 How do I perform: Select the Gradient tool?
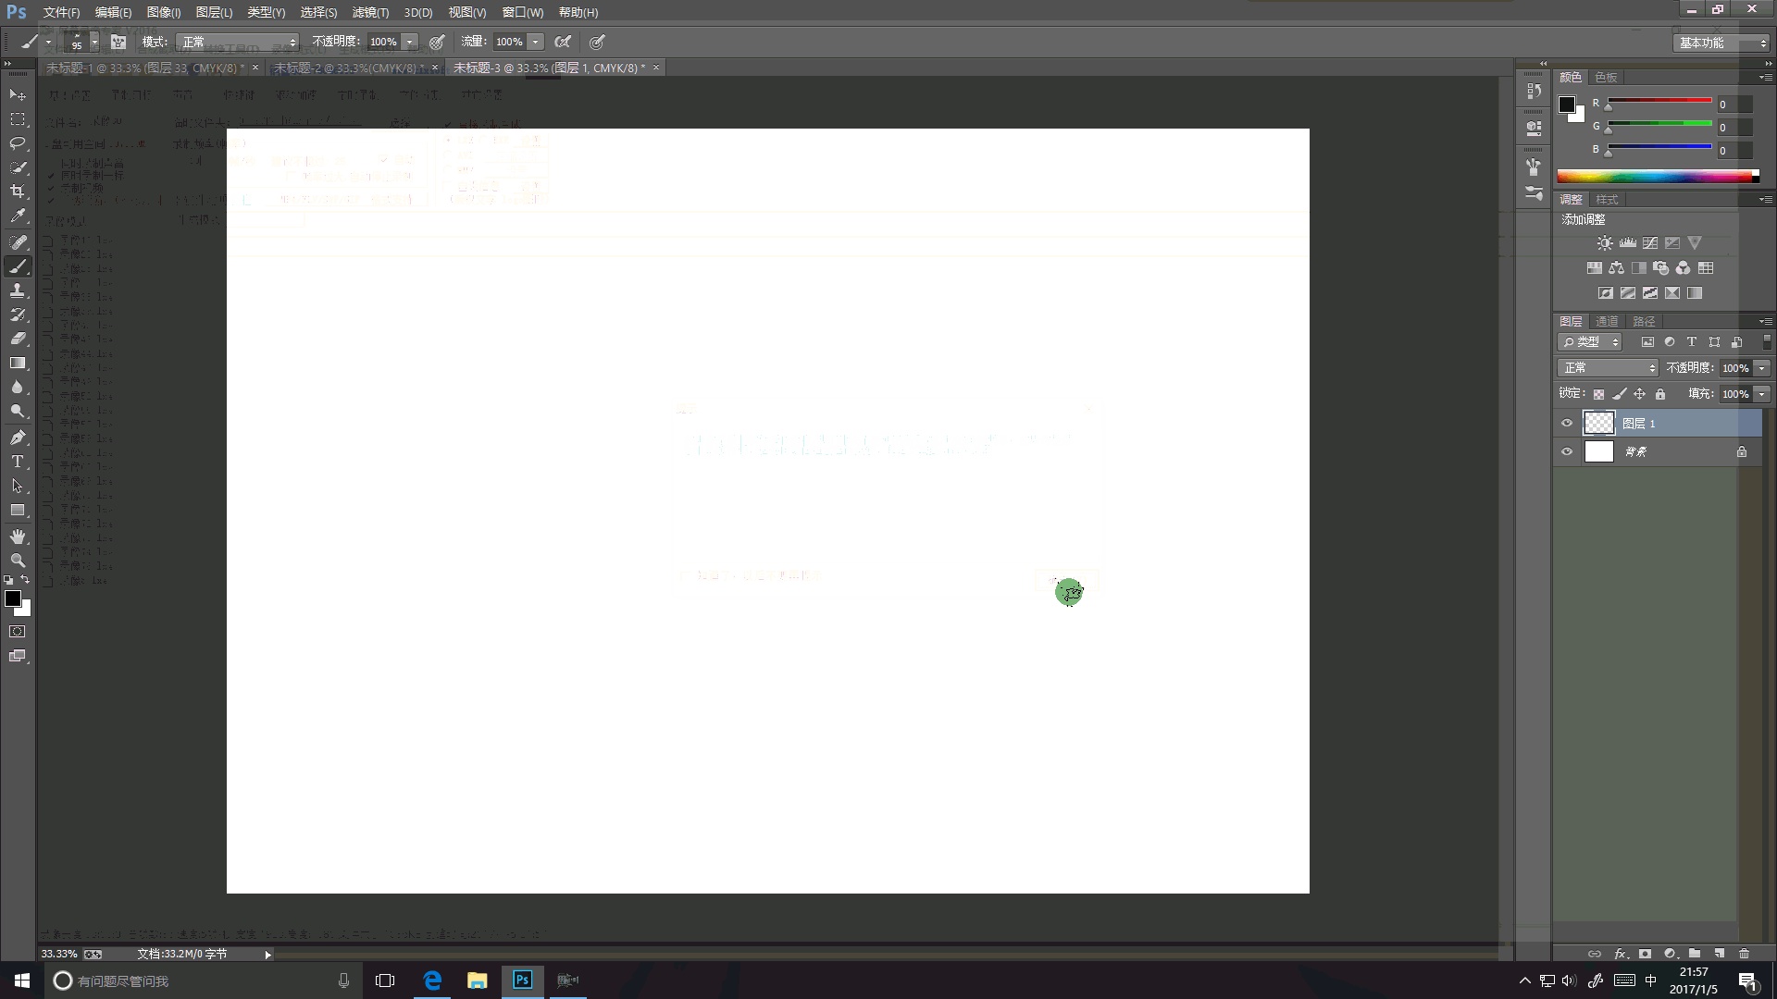18,364
